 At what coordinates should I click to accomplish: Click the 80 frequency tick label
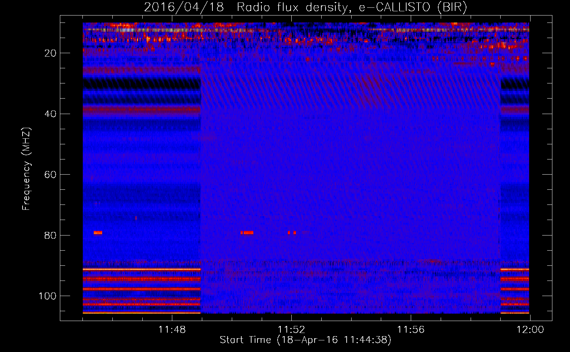[51, 235]
